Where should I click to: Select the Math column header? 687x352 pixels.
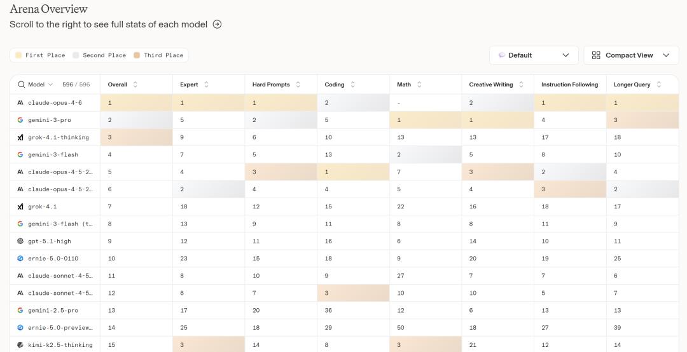click(404, 85)
